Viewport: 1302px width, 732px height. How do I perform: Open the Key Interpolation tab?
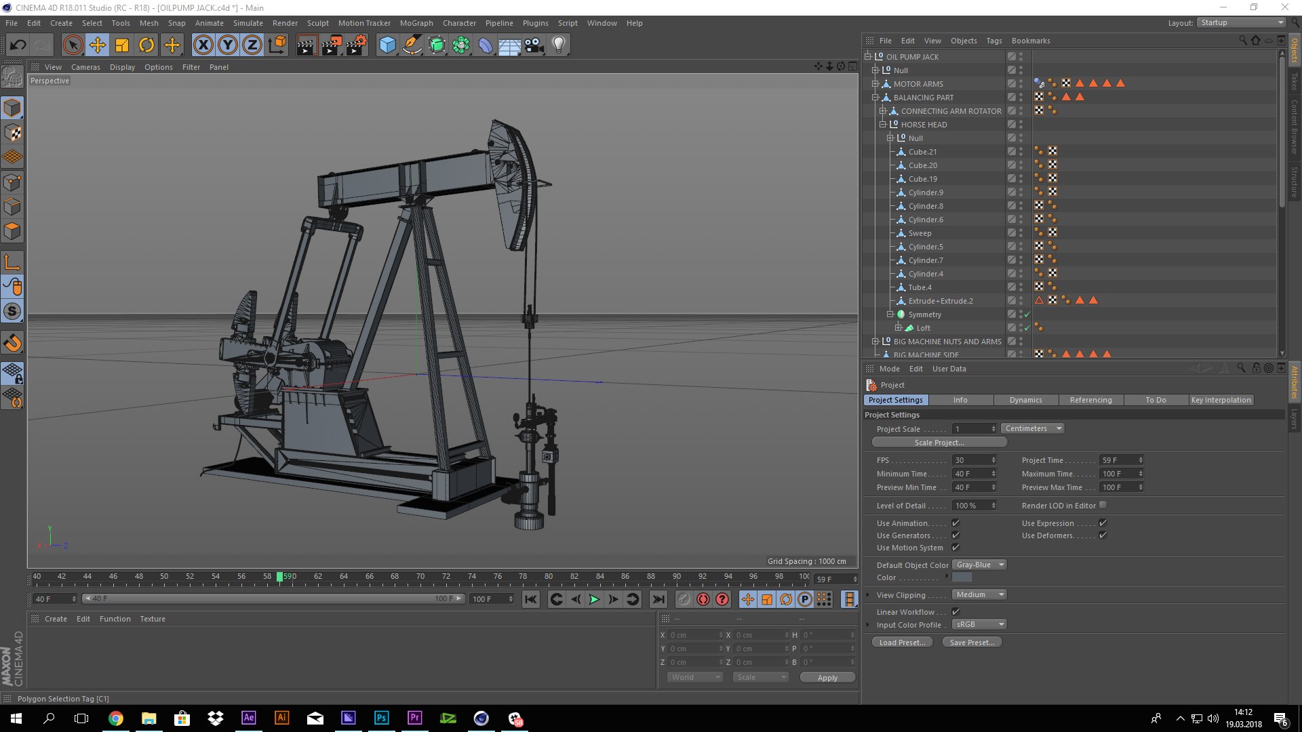(1221, 400)
